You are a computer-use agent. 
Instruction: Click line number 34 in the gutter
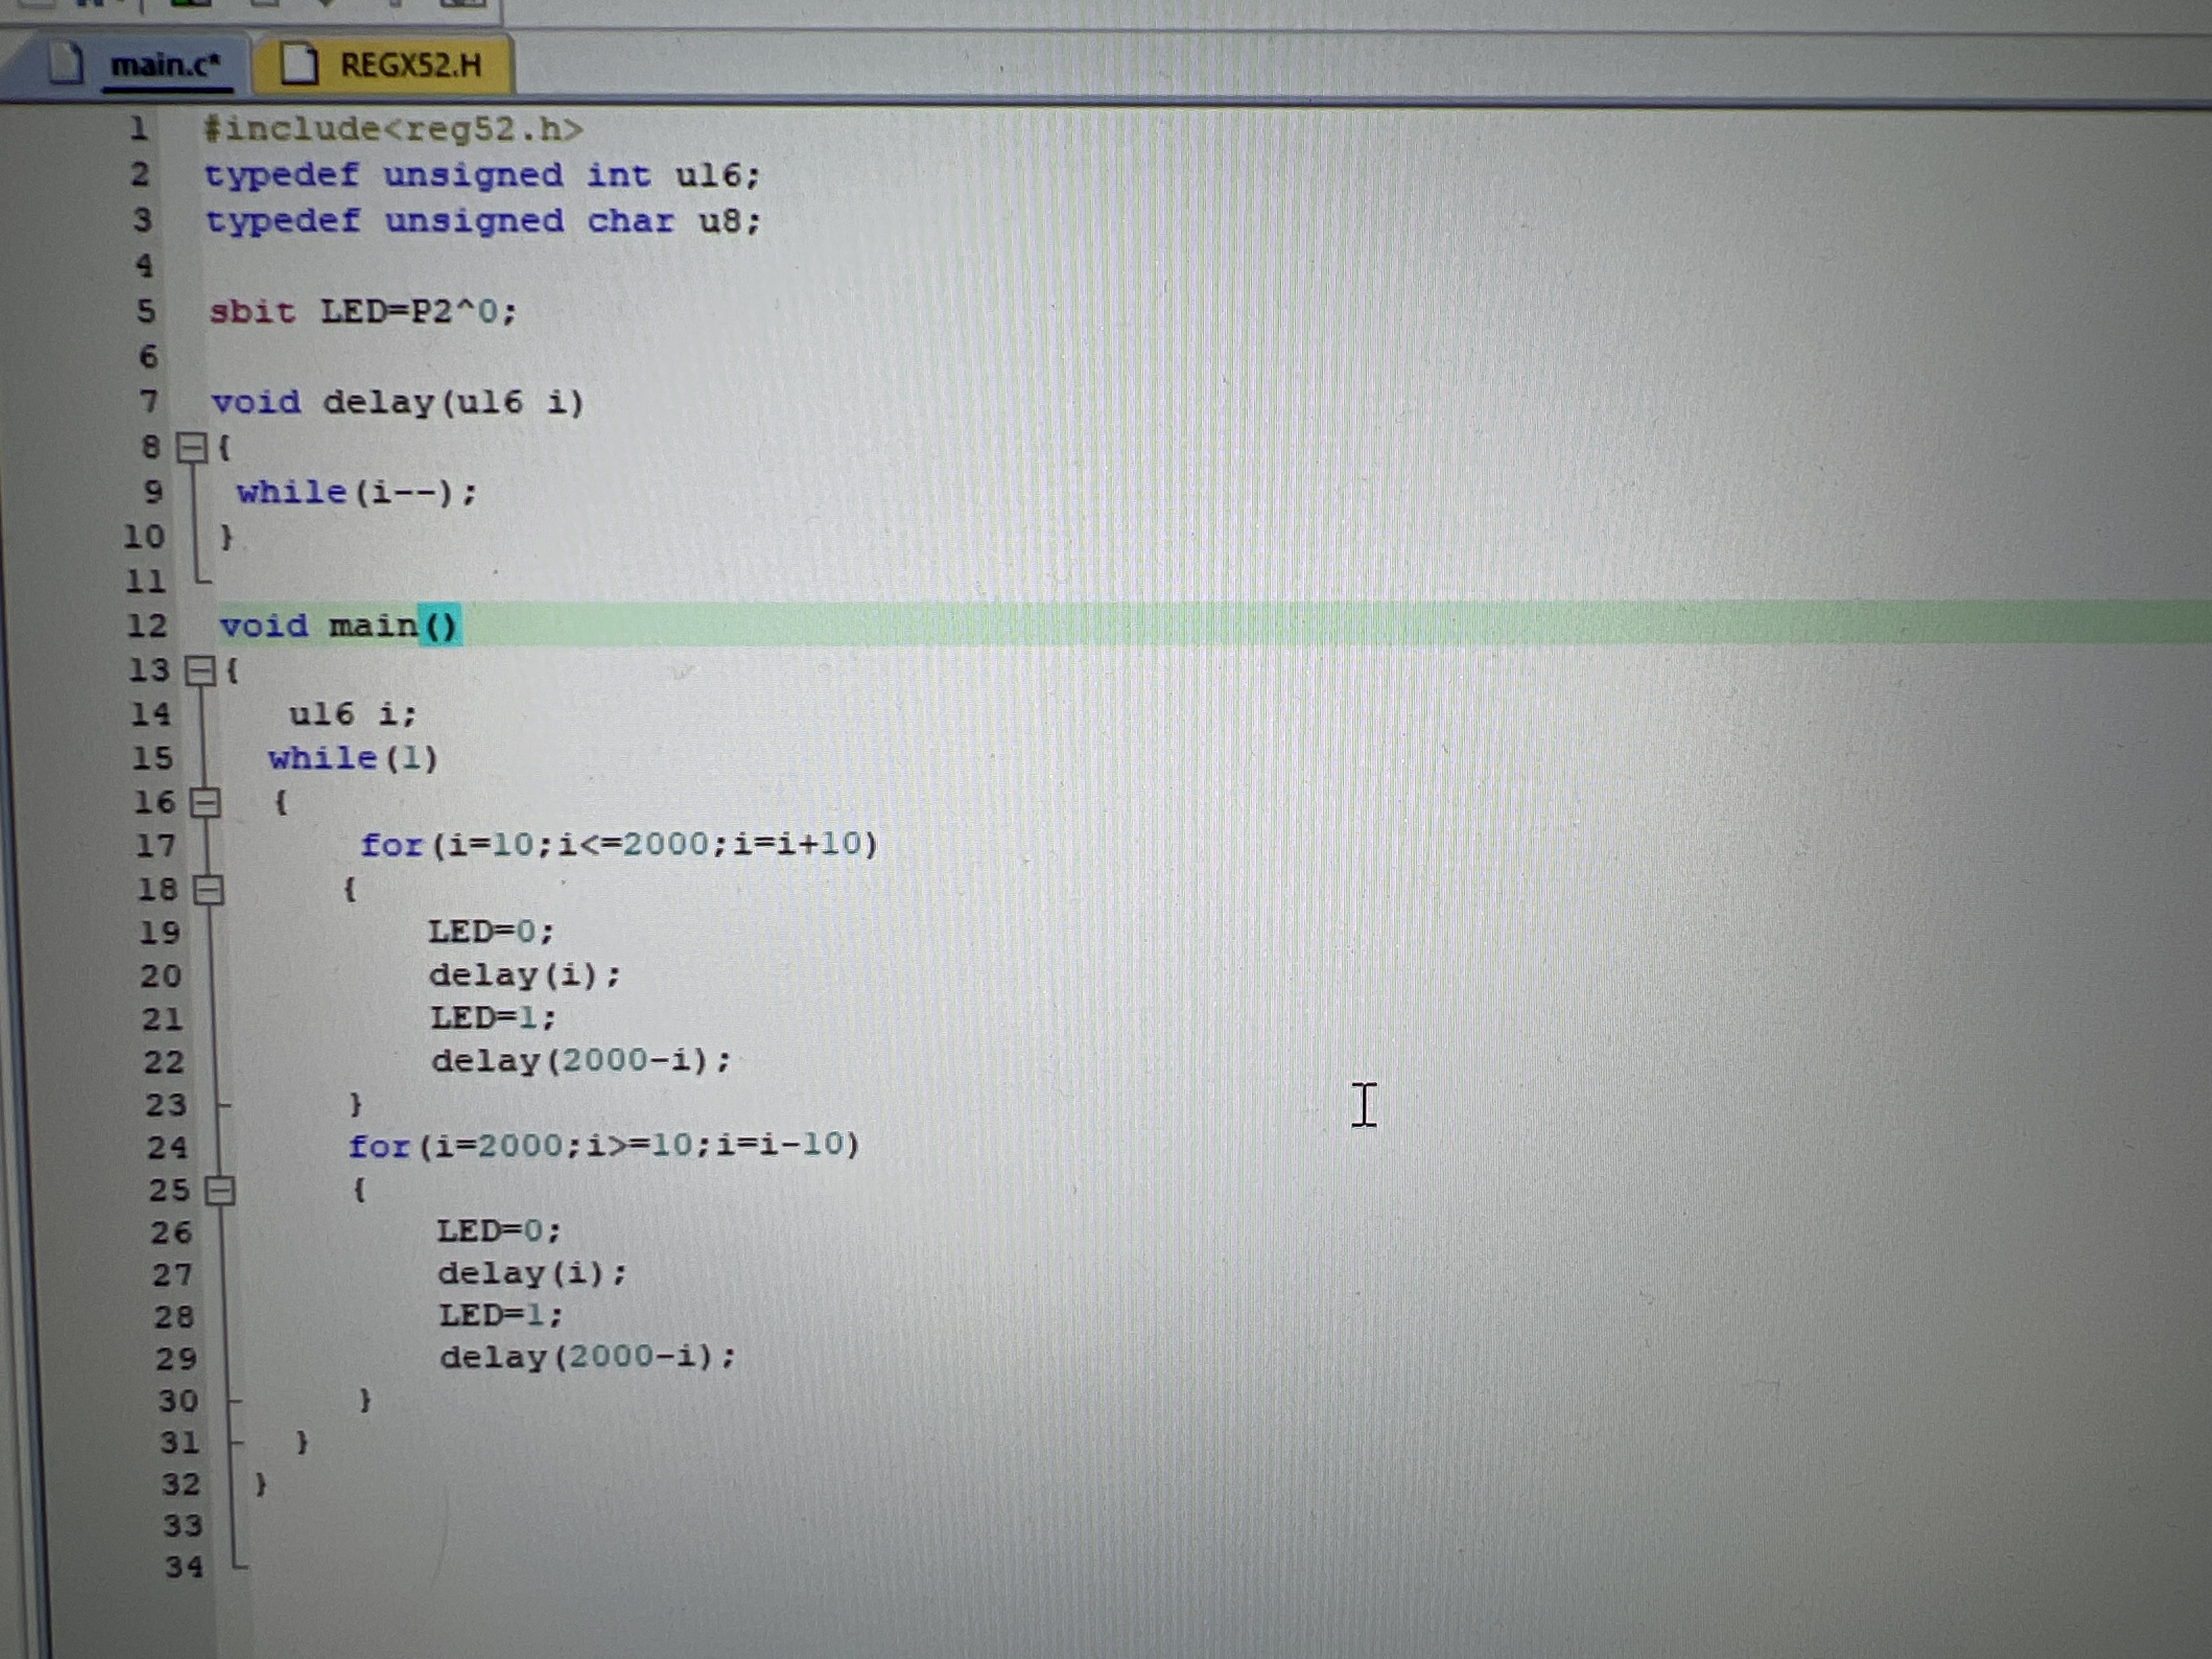coord(184,1566)
